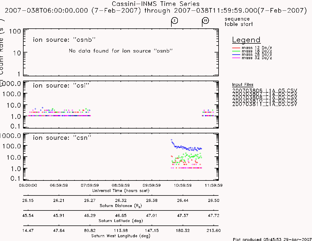Image resolution: width=312 pixels, height=241 pixels.
Task: Click the longitude value 180.32
Action: pos(183,231)
